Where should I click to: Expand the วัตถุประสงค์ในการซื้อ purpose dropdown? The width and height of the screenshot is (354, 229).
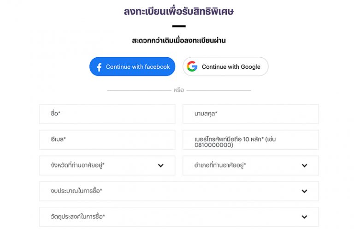pos(179,217)
